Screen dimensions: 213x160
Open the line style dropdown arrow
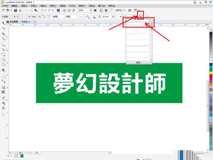pos(141,17)
